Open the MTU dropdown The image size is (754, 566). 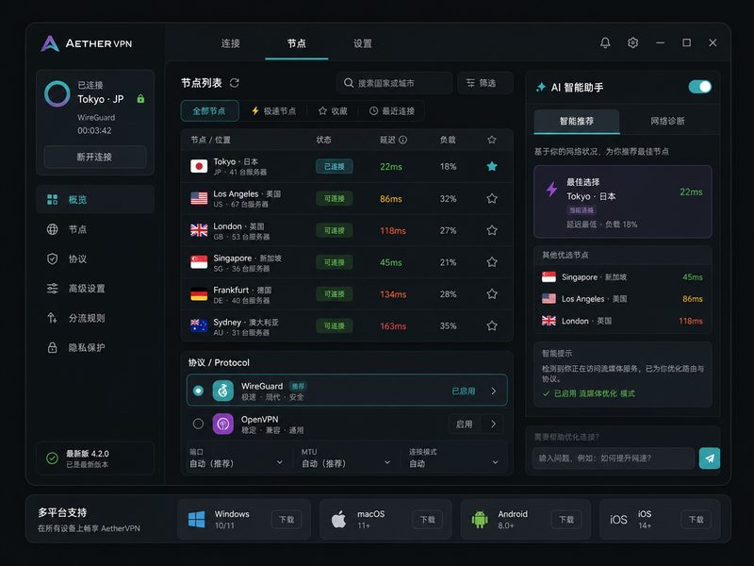click(346, 458)
